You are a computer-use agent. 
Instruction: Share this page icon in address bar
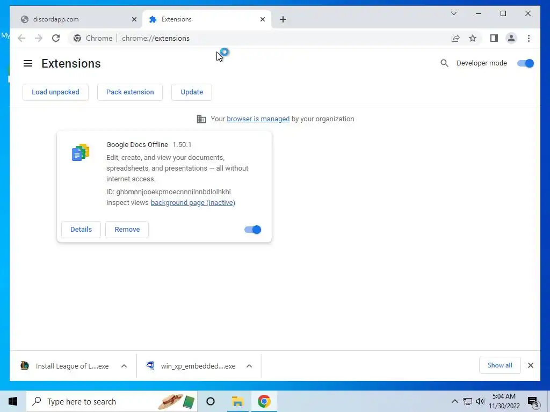[455, 38]
